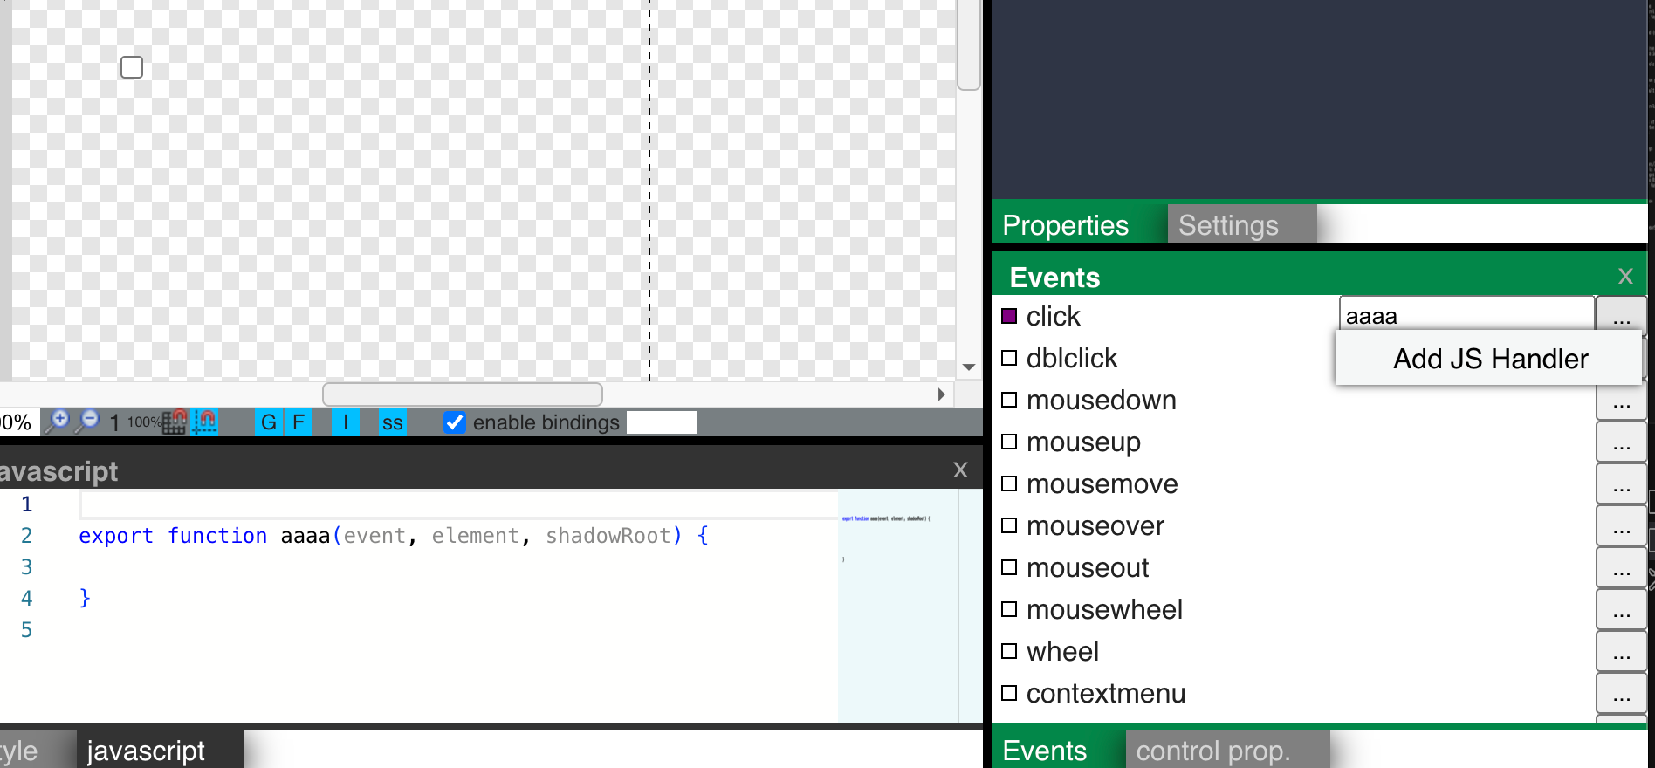The height and width of the screenshot is (768, 1655).
Task: Toggle the mouseout event square
Action: (x=1009, y=567)
